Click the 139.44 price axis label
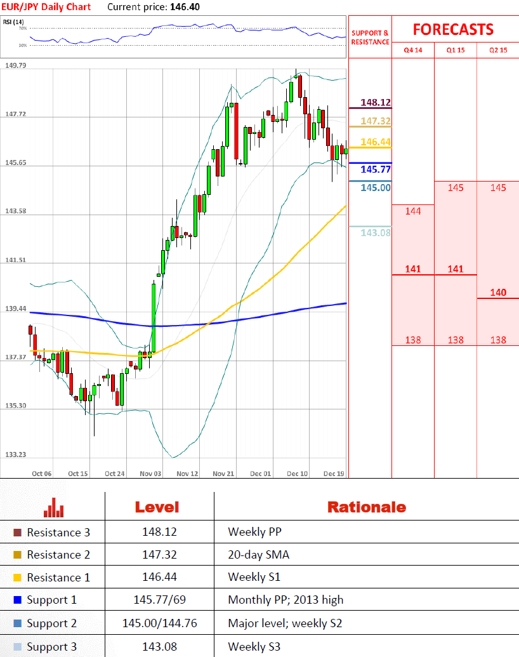The image size is (519, 657). coord(15,309)
